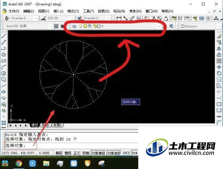Toggle 正交 ortho mode in status bar

pyautogui.click(x=77, y=153)
